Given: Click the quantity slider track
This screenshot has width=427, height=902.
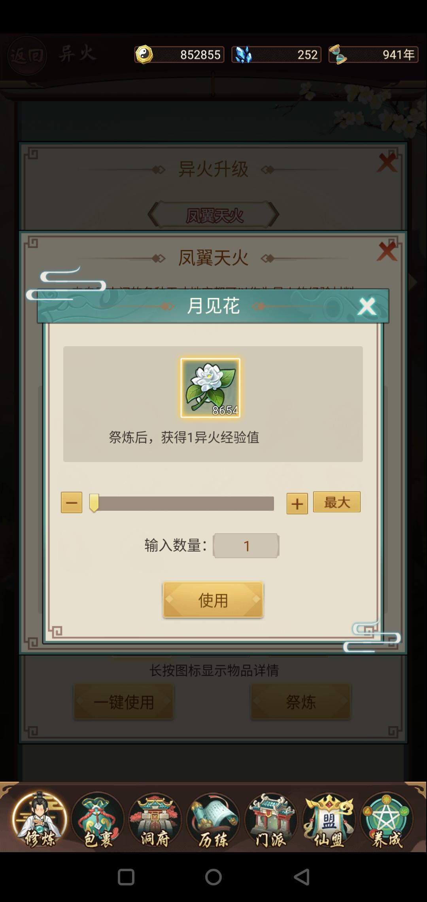Looking at the screenshot, I should [182, 504].
